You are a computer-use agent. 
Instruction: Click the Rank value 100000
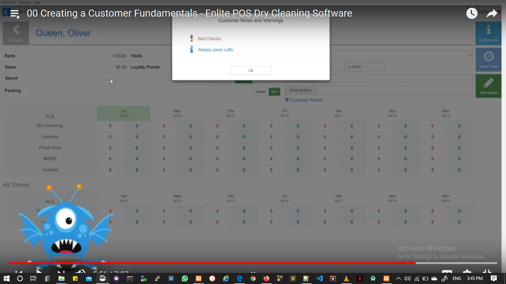click(x=119, y=56)
